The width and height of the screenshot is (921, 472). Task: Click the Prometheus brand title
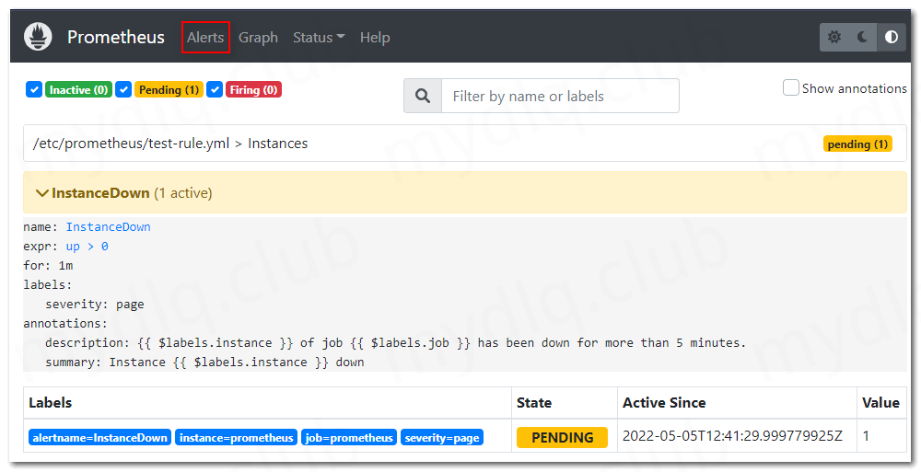click(116, 37)
